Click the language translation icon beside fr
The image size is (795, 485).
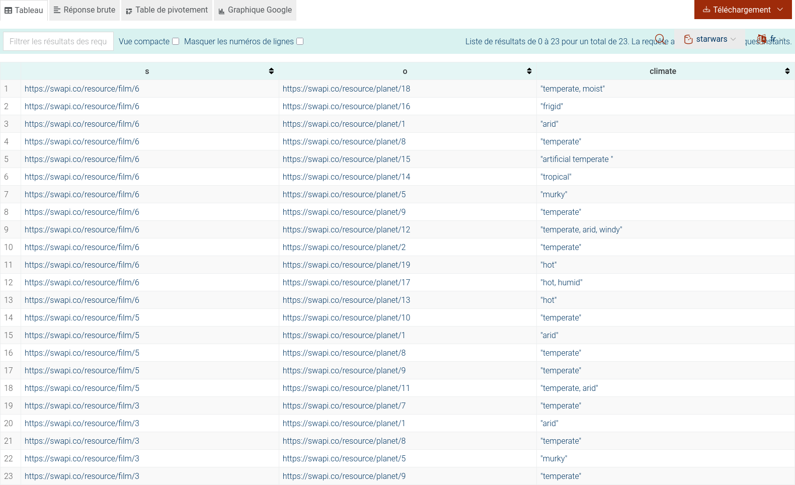pos(762,39)
